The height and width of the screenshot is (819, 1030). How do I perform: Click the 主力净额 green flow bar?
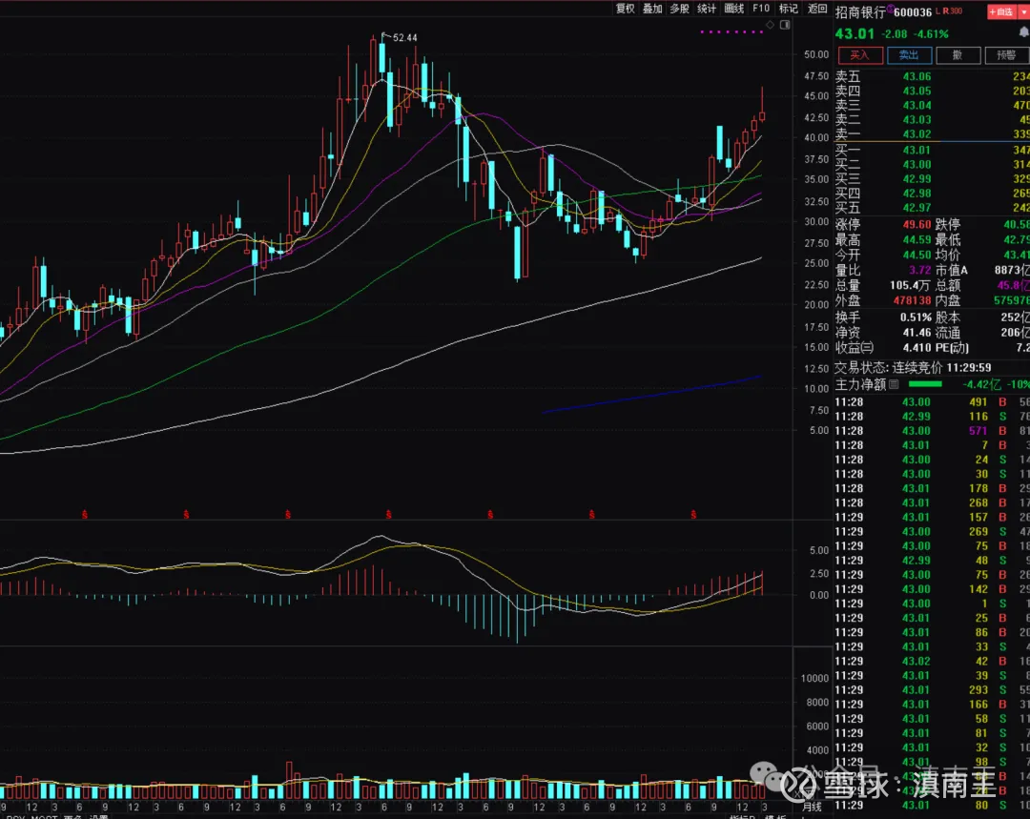[x=925, y=384]
